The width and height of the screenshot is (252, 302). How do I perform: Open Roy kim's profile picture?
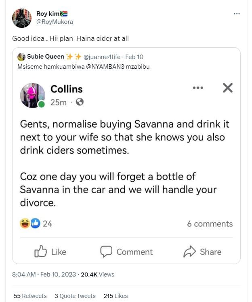[21, 18]
